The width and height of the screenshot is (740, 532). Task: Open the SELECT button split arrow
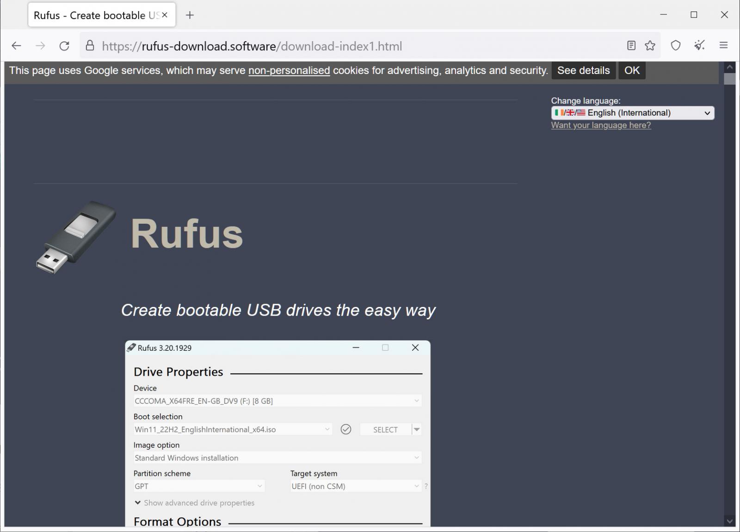(x=417, y=429)
